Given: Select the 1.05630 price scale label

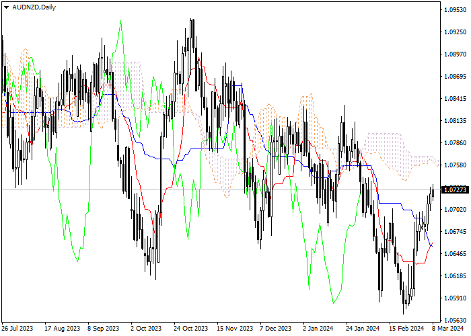Looking at the screenshot, I should pyautogui.click(x=455, y=320).
